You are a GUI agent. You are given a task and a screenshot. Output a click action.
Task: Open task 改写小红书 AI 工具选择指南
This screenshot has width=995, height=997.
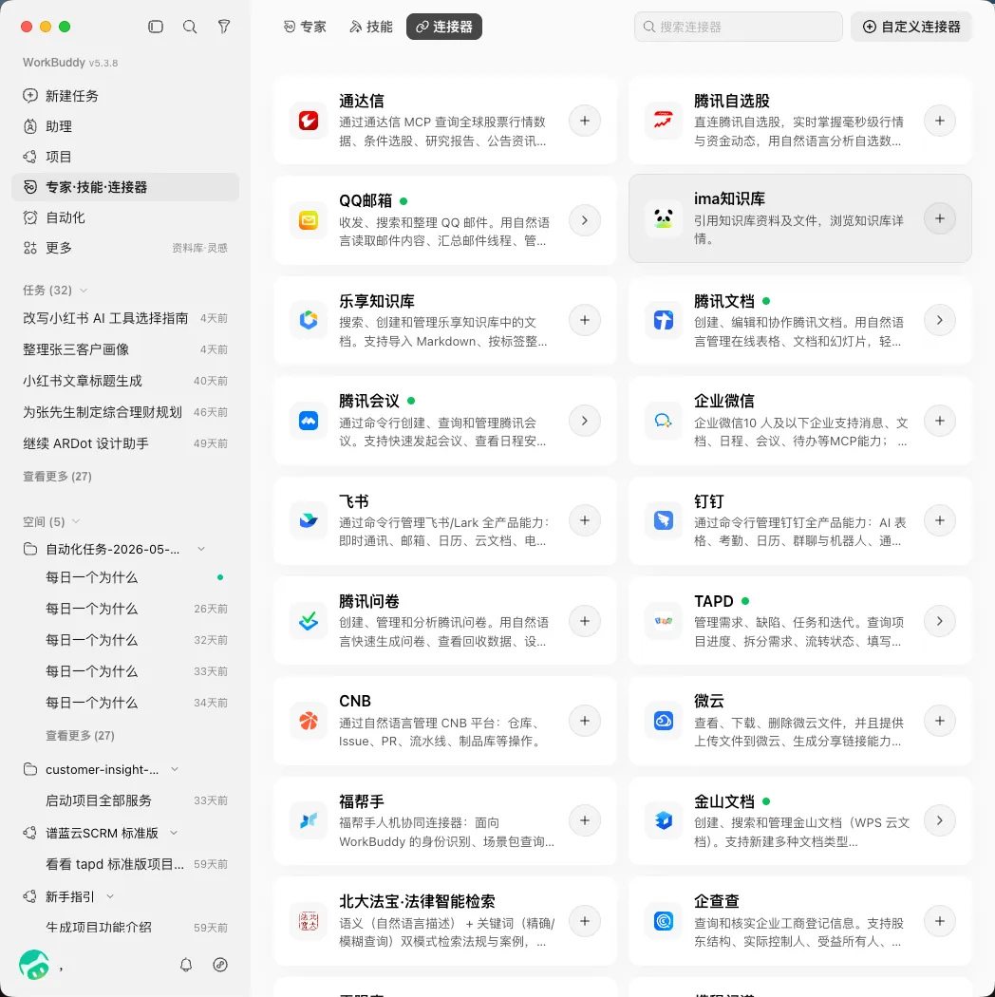tap(125, 318)
